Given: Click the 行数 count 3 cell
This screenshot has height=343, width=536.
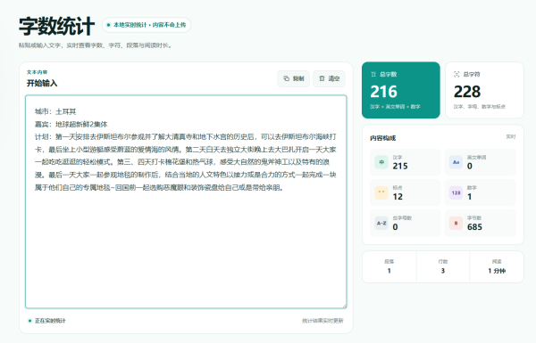Looking at the screenshot, I should pos(443,266).
